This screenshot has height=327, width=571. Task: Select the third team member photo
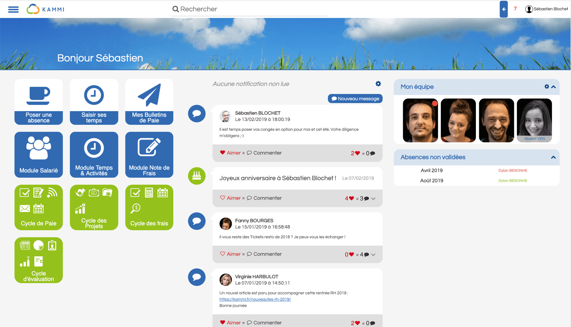click(x=496, y=120)
